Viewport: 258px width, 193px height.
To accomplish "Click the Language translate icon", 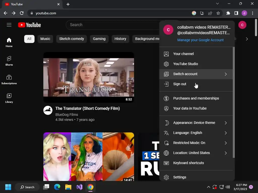I will click(166, 133).
